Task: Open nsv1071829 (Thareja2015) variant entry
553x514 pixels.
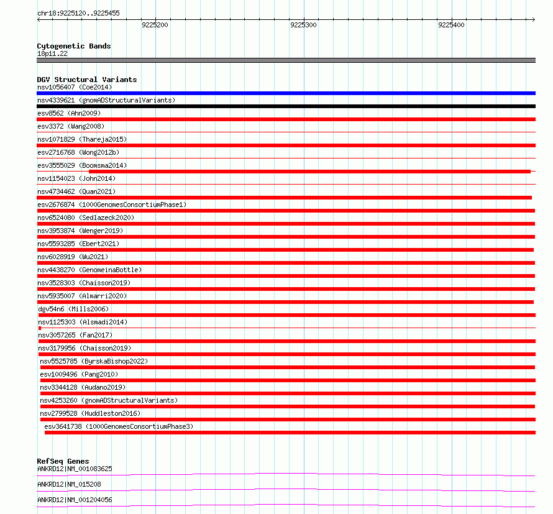Action: tap(82, 139)
